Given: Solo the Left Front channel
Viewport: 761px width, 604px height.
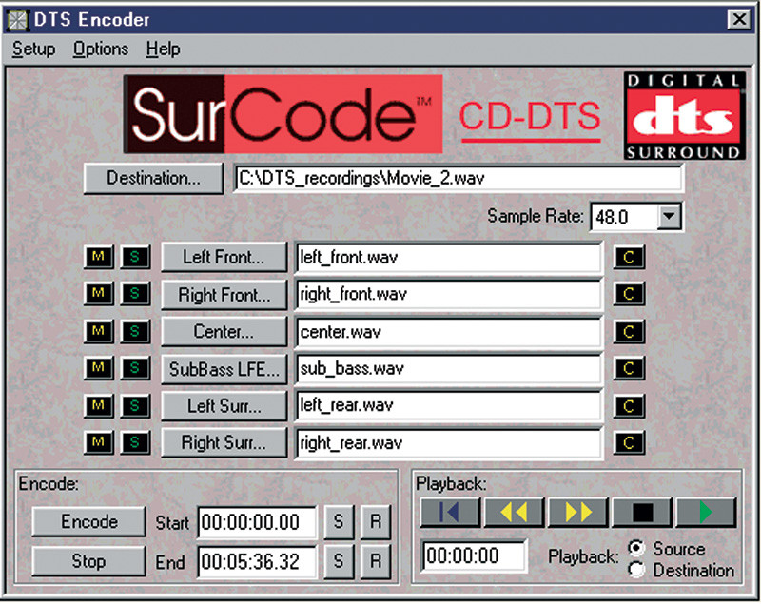Looking at the screenshot, I should (x=135, y=257).
